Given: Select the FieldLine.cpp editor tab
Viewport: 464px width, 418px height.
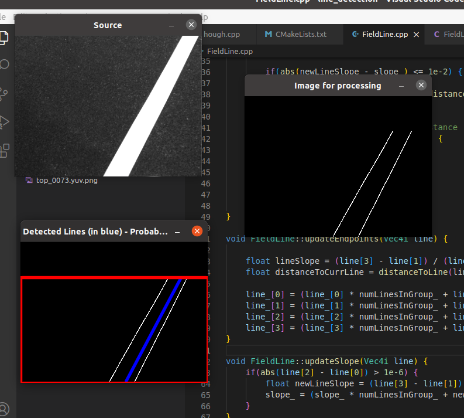Looking at the screenshot, I should pos(384,35).
